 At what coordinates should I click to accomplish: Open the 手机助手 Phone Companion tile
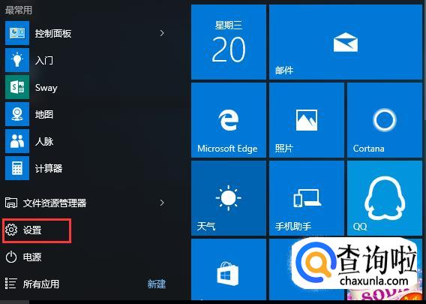(x=307, y=198)
